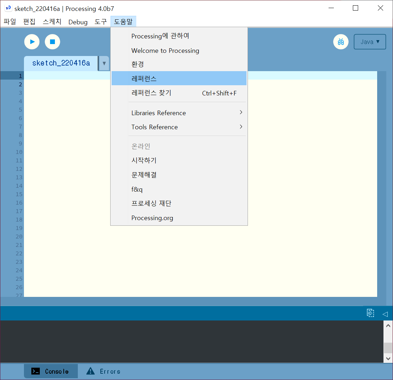Select the highlighted 레퍼런스 entry
This screenshot has height=380, width=393.
tap(179, 79)
